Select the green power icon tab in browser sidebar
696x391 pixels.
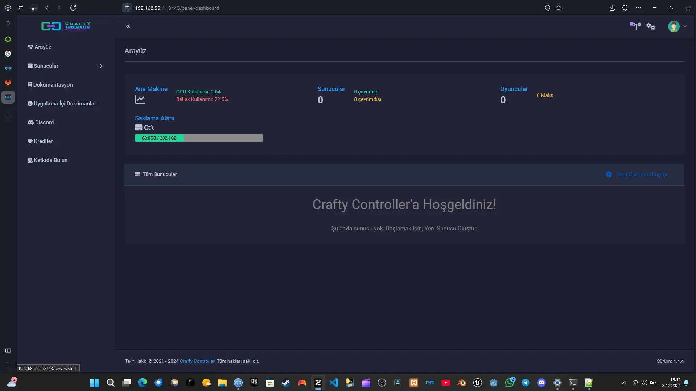[8, 39]
